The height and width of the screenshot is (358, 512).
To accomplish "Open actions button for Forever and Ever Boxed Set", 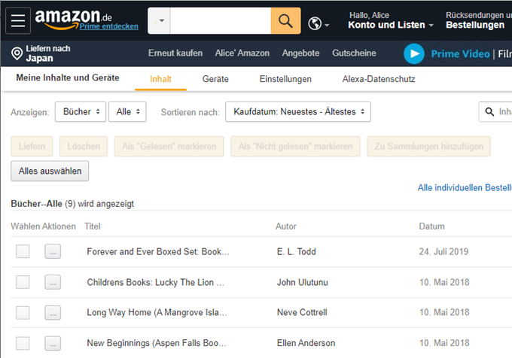I will [x=53, y=251].
